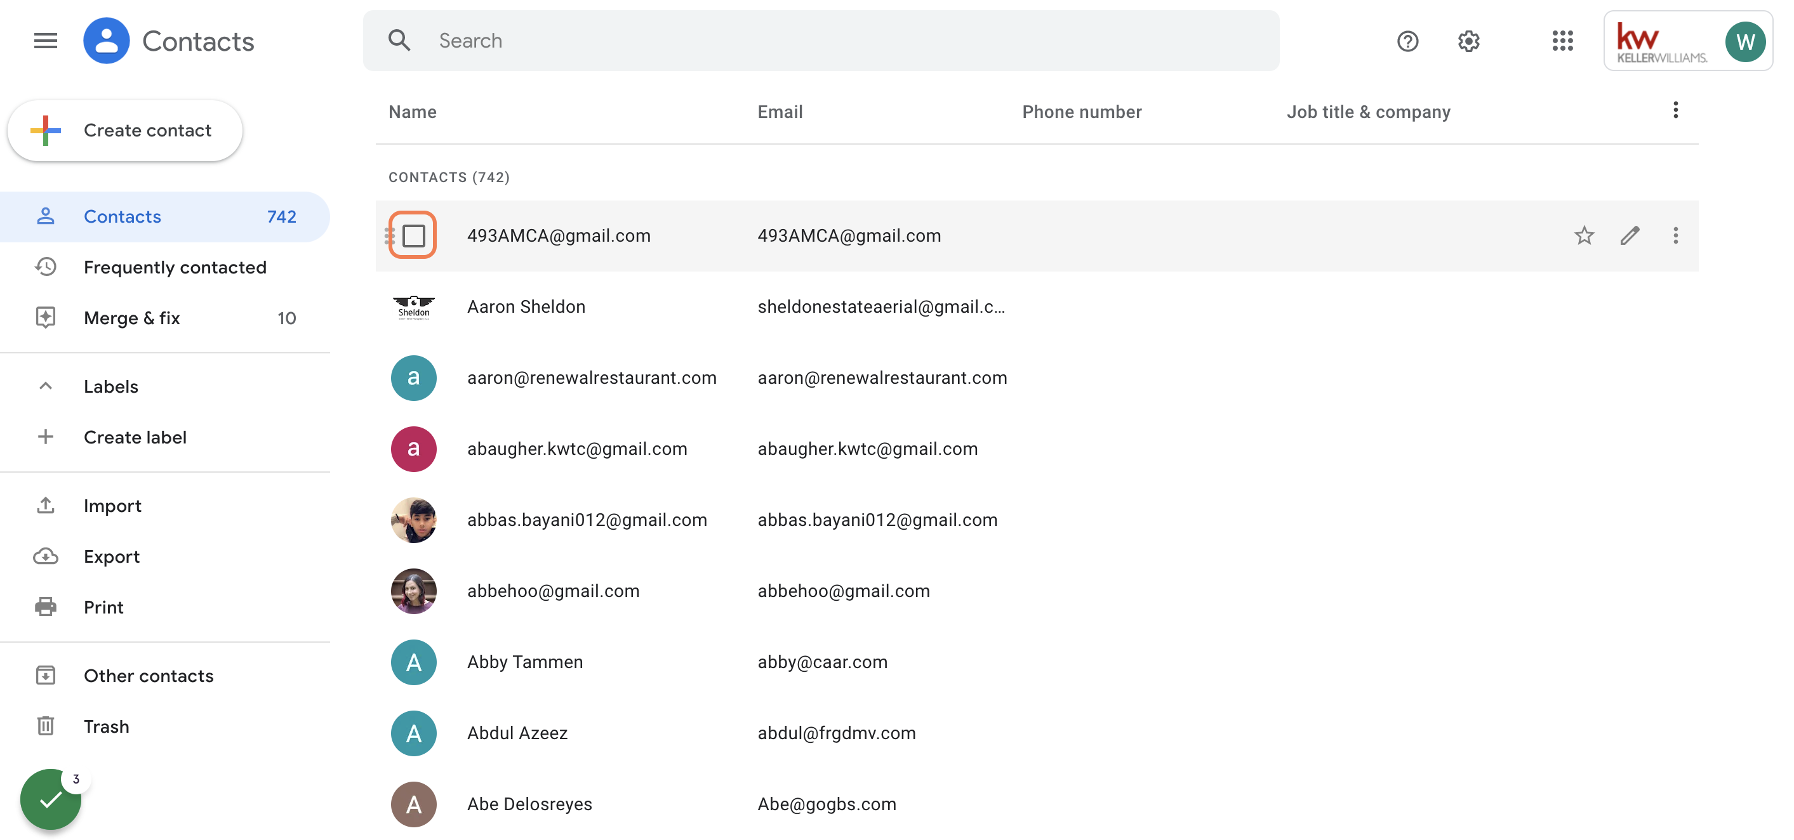
Task: Open the W account avatar
Action: click(x=1744, y=42)
